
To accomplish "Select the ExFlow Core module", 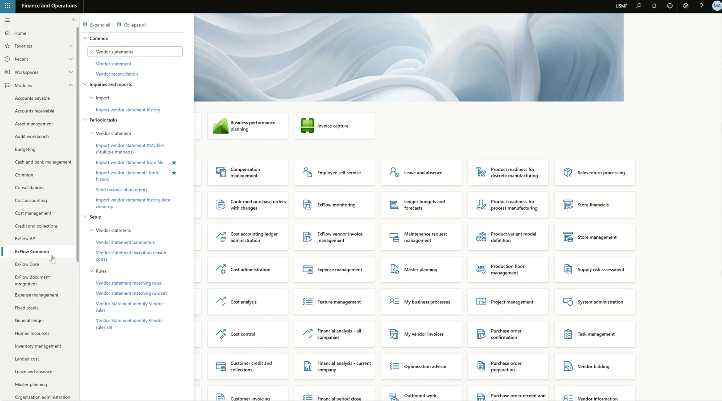I will click(x=27, y=264).
